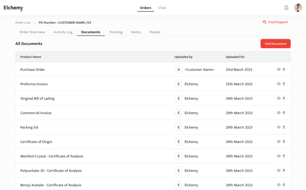The width and height of the screenshot is (306, 190).
Task: Download Polysorbate 20 Certificate of Analysis
Action: pyautogui.click(x=284, y=170)
